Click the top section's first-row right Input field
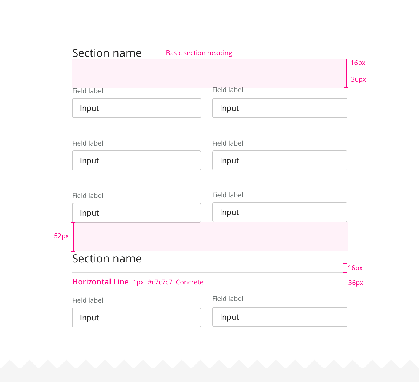This screenshot has height=382, width=419. [x=280, y=108]
